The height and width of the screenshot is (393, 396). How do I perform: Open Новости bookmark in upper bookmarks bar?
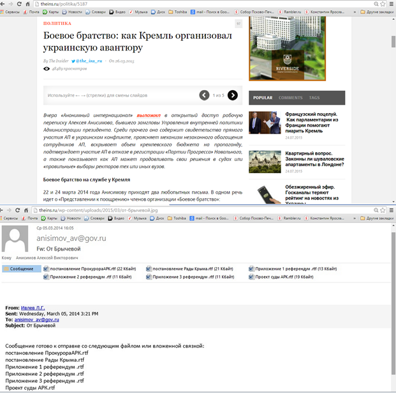72,12
